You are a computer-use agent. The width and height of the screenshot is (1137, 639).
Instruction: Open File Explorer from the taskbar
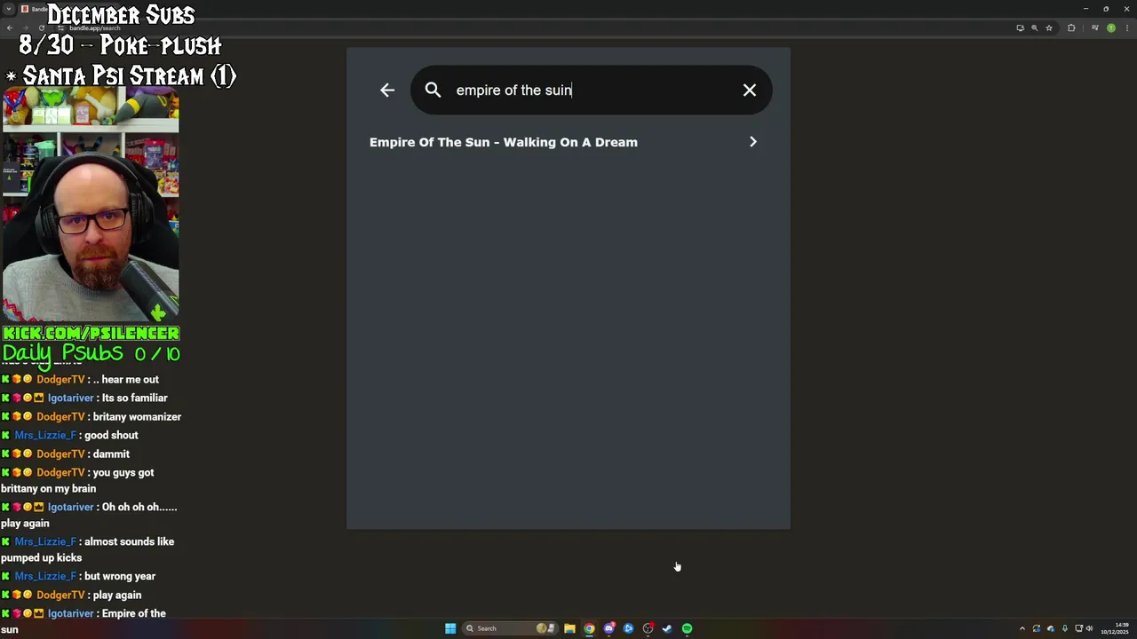click(569, 628)
